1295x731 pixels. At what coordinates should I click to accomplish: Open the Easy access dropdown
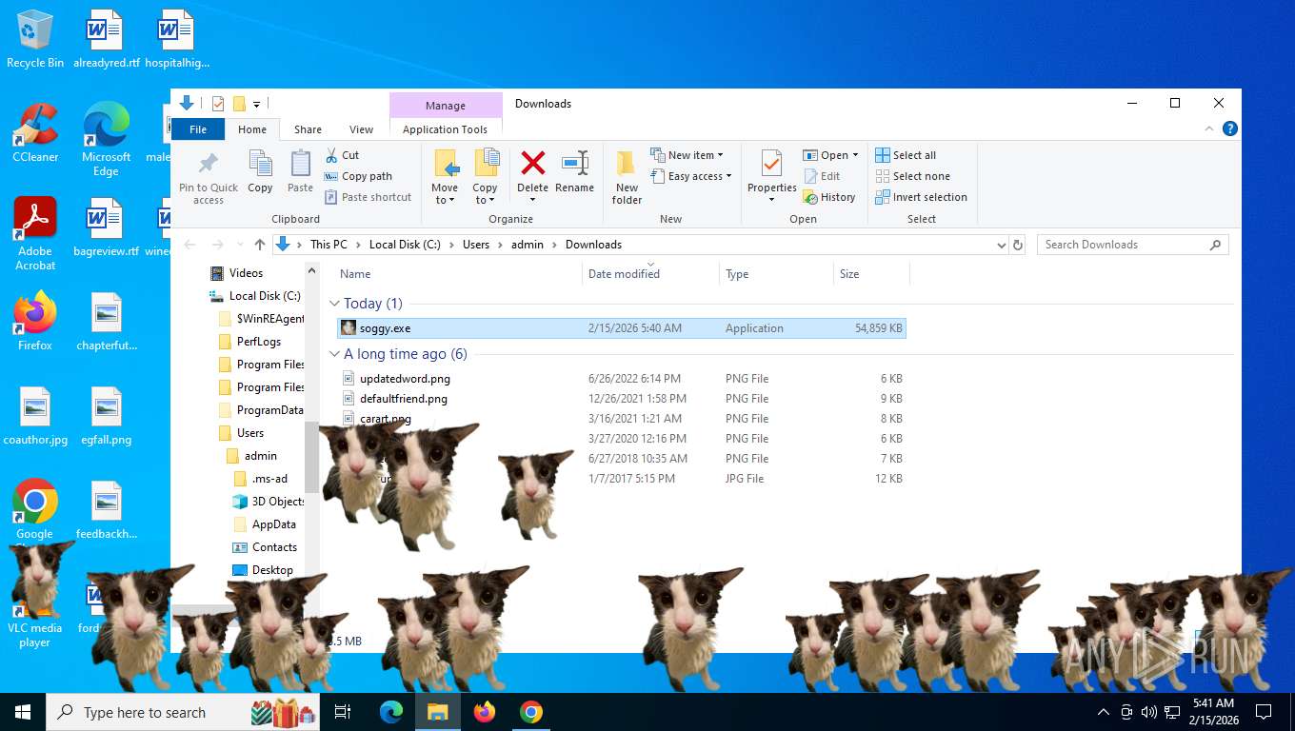coord(691,176)
